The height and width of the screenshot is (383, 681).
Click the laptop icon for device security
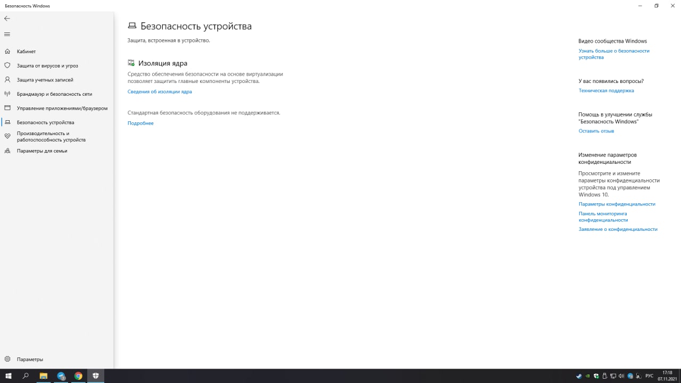pyautogui.click(x=7, y=122)
